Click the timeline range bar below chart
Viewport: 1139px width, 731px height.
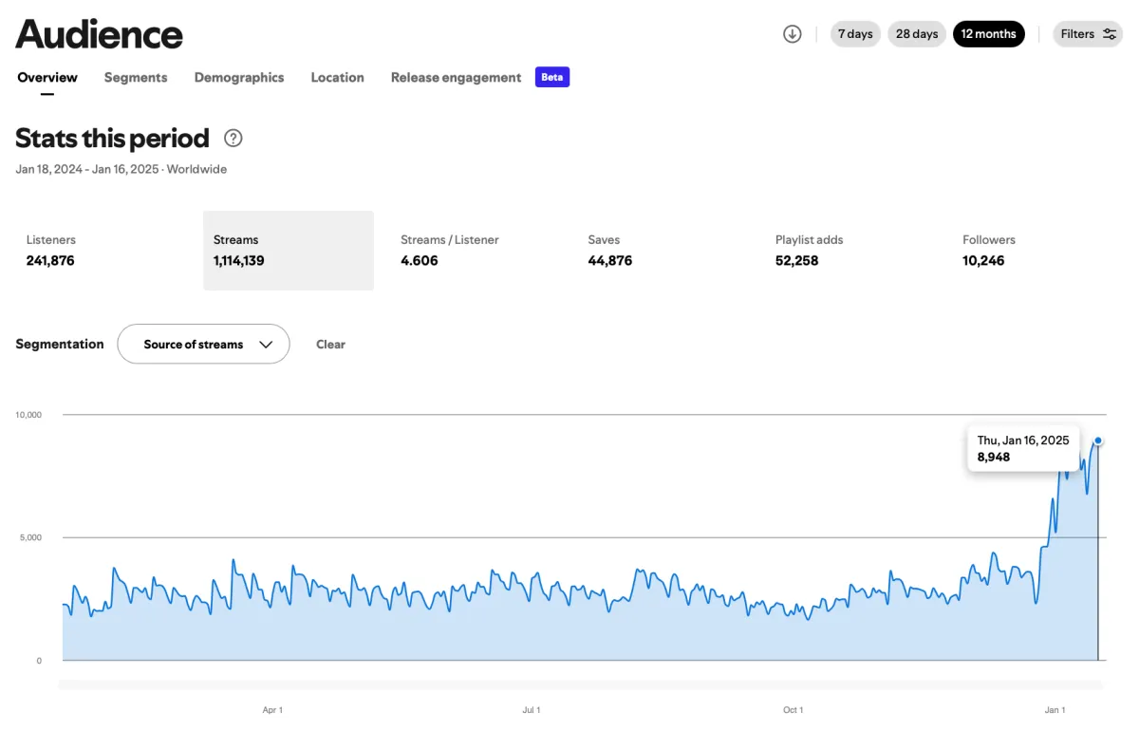click(x=579, y=684)
